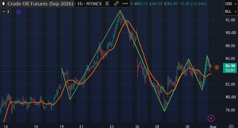Click the date label 23 on time axis
Screen dimensions: 238x128
[112, 126]
